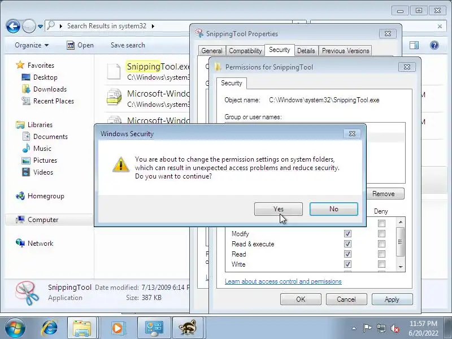Show hidden tray icons arrow
The height and width of the screenshot is (339, 452).
(x=354, y=328)
